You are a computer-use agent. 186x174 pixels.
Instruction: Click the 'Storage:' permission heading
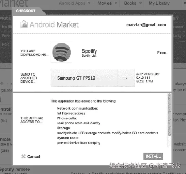[x=64, y=128]
